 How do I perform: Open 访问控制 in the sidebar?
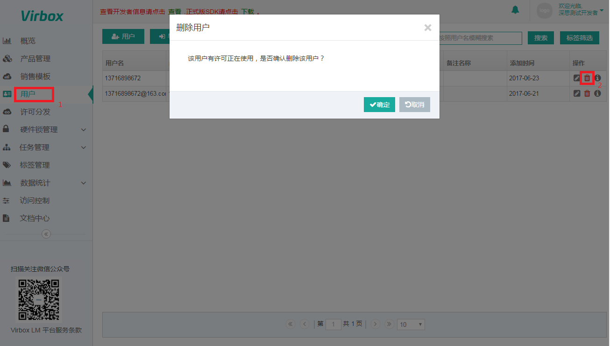tap(35, 201)
